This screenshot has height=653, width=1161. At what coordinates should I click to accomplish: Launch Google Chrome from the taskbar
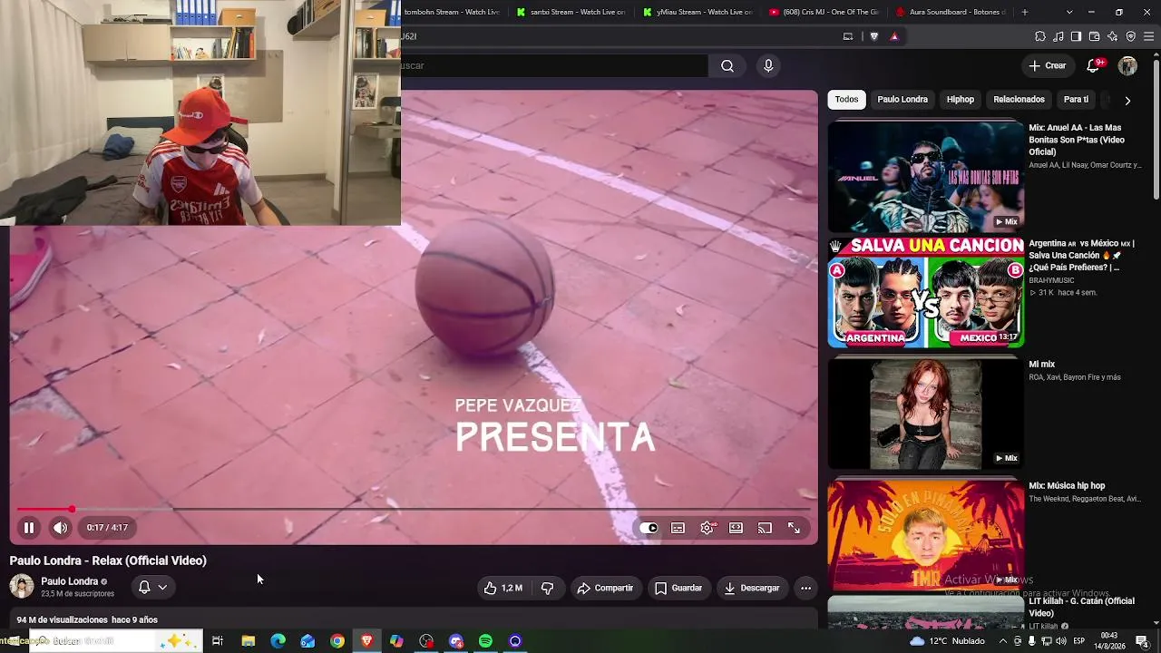coord(337,641)
